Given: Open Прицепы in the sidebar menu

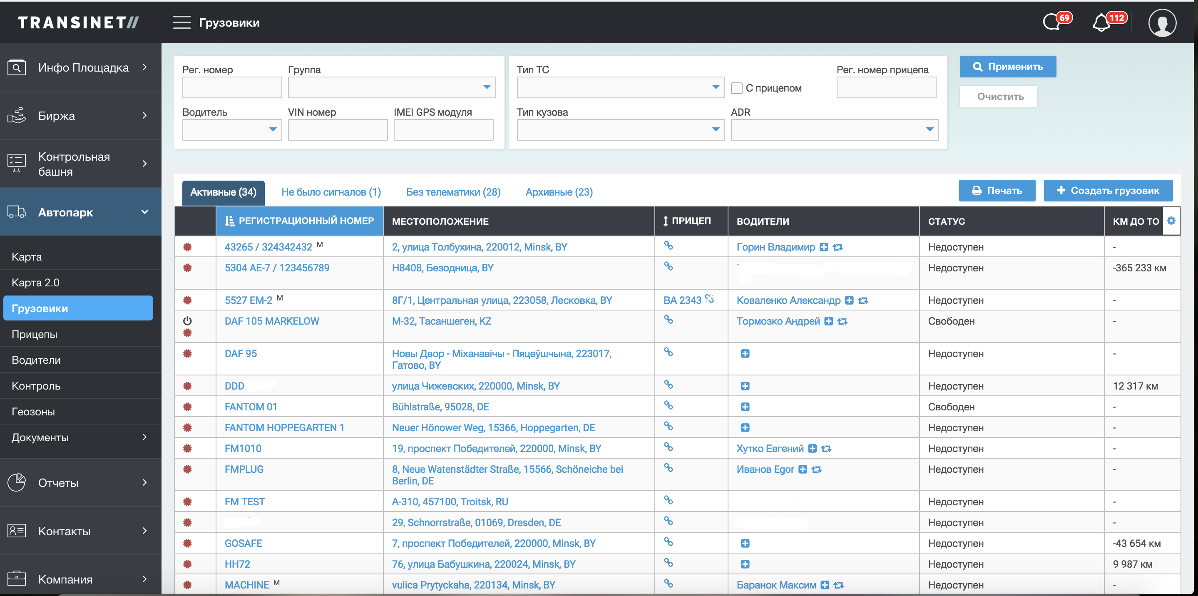Looking at the screenshot, I should pos(35,334).
